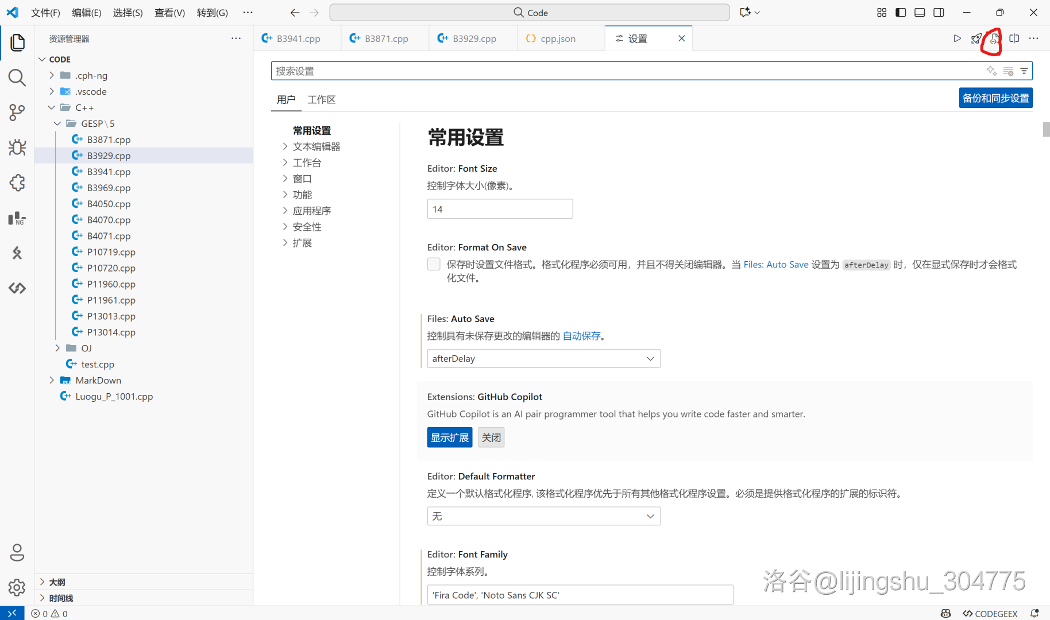Open the Explorer view in activity bar
This screenshot has width=1050, height=620.
[x=17, y=42]
